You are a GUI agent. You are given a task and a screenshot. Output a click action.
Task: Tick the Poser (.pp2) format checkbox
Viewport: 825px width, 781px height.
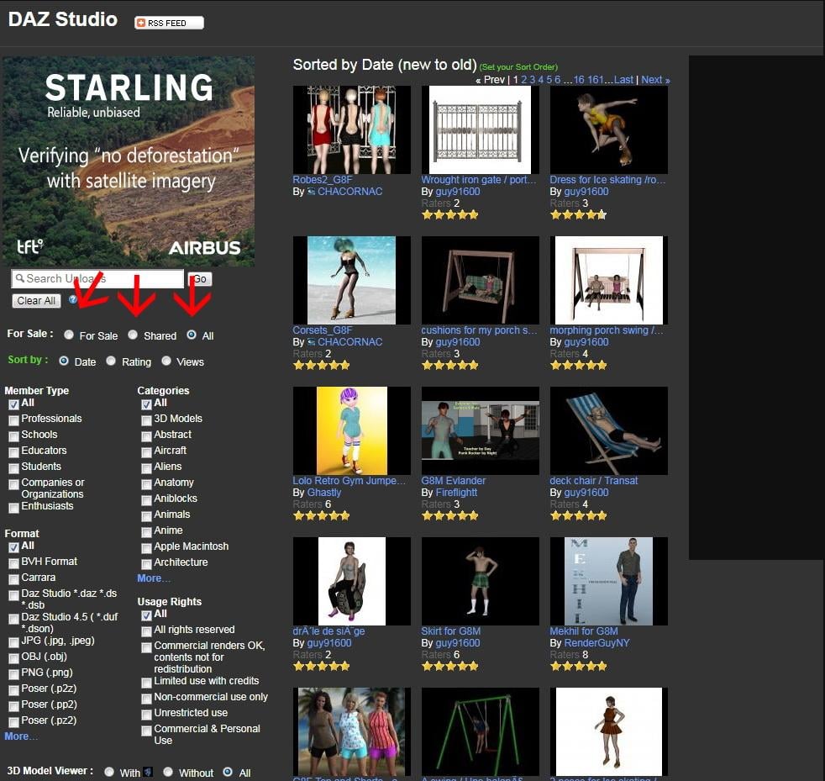click(13, 706)
